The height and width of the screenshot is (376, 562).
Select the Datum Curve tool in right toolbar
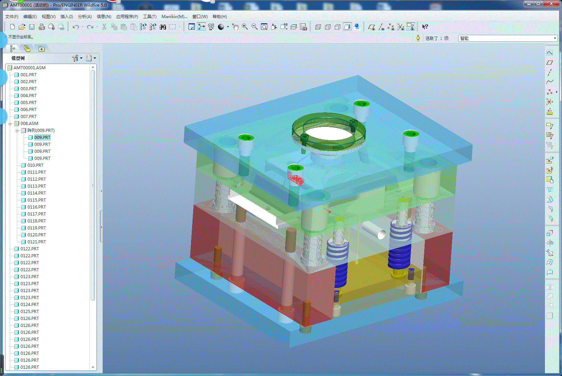click(549, 82)
